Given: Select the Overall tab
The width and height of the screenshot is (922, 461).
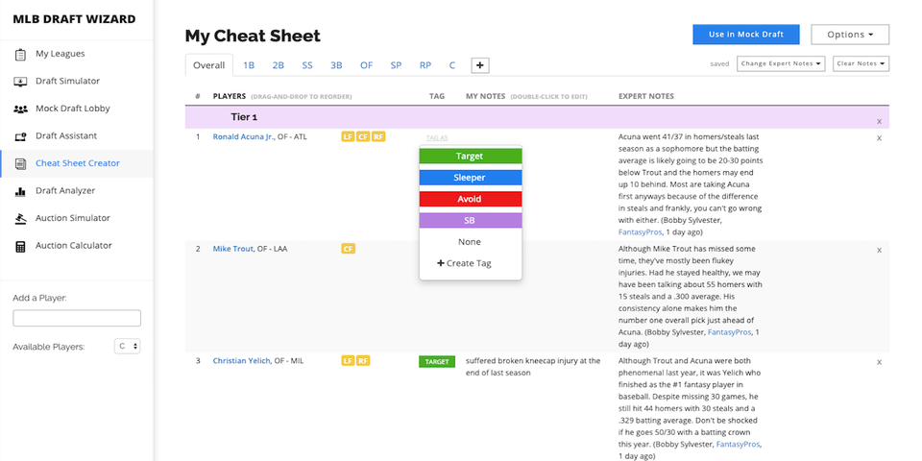Looking at the screenshot, I should [x=208, y=65].
